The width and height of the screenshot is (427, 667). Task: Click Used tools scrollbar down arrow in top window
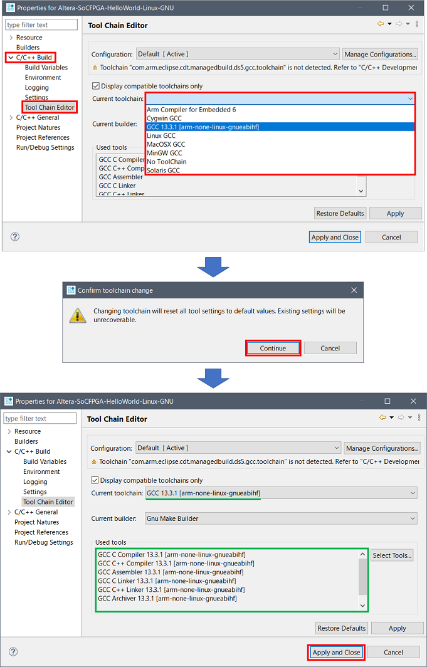[x=361, y=191]
